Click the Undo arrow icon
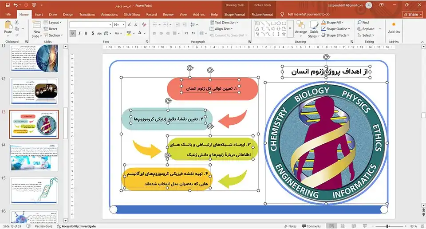The height and width of the screenshot is (229, 426). (16, 5)
